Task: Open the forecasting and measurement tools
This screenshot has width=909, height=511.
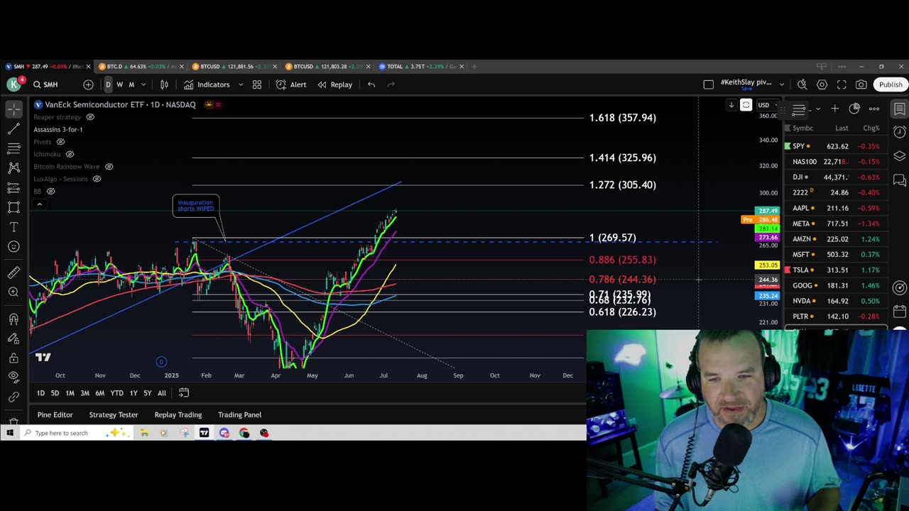Action: (13, 188)
